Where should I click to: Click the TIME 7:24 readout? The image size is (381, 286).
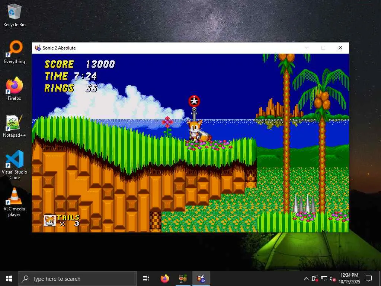(71, 76)
